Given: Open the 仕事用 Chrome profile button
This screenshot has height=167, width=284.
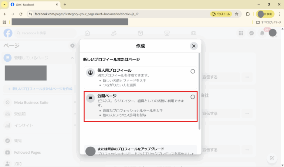Looking at the screenshot, I should [x=265, y=14].
